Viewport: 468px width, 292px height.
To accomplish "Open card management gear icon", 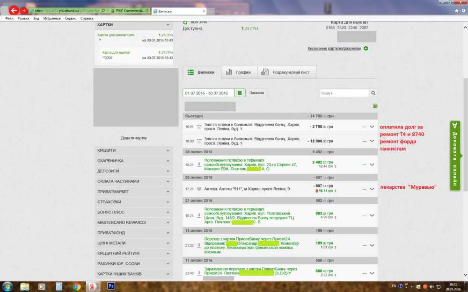I will click(366, 48).
